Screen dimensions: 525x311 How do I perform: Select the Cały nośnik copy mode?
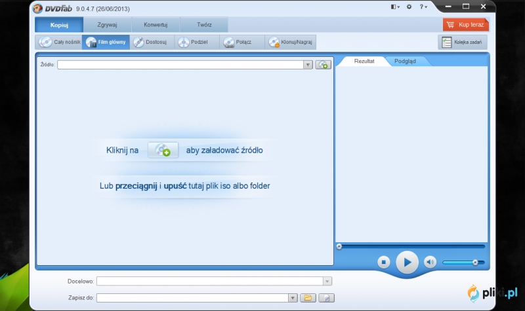(x=59, y=42)
